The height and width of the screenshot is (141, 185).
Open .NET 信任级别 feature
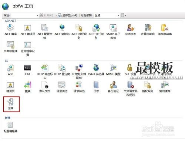(x=96, y=31)
